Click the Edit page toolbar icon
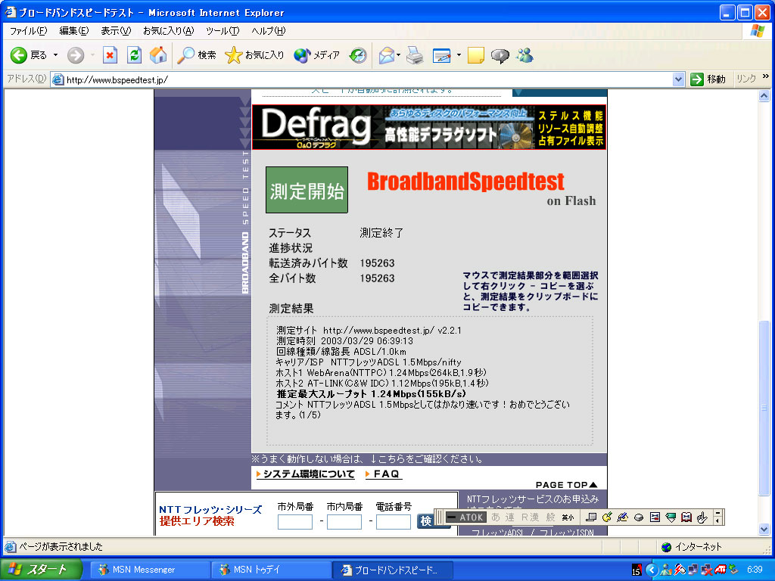This screenshot has width=775, height=581. click(441, 54)
